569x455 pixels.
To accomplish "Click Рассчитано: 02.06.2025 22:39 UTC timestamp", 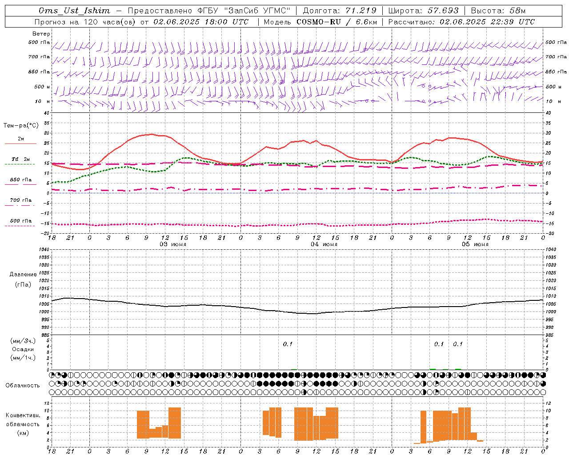I will [x=461, y=22].
